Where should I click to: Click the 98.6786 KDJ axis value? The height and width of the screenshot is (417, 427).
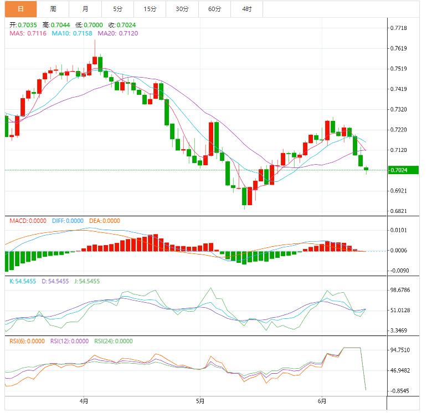click(x=400, y=290)
